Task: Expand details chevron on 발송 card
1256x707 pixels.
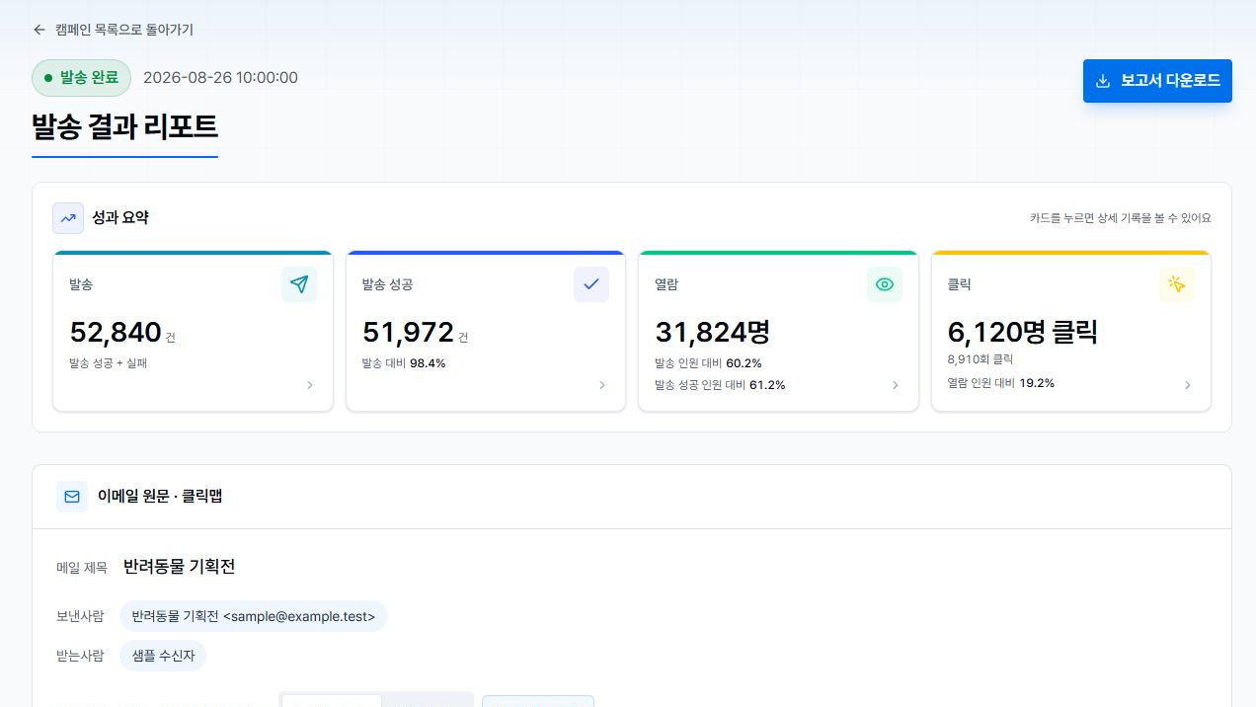Action: point(310,385)
